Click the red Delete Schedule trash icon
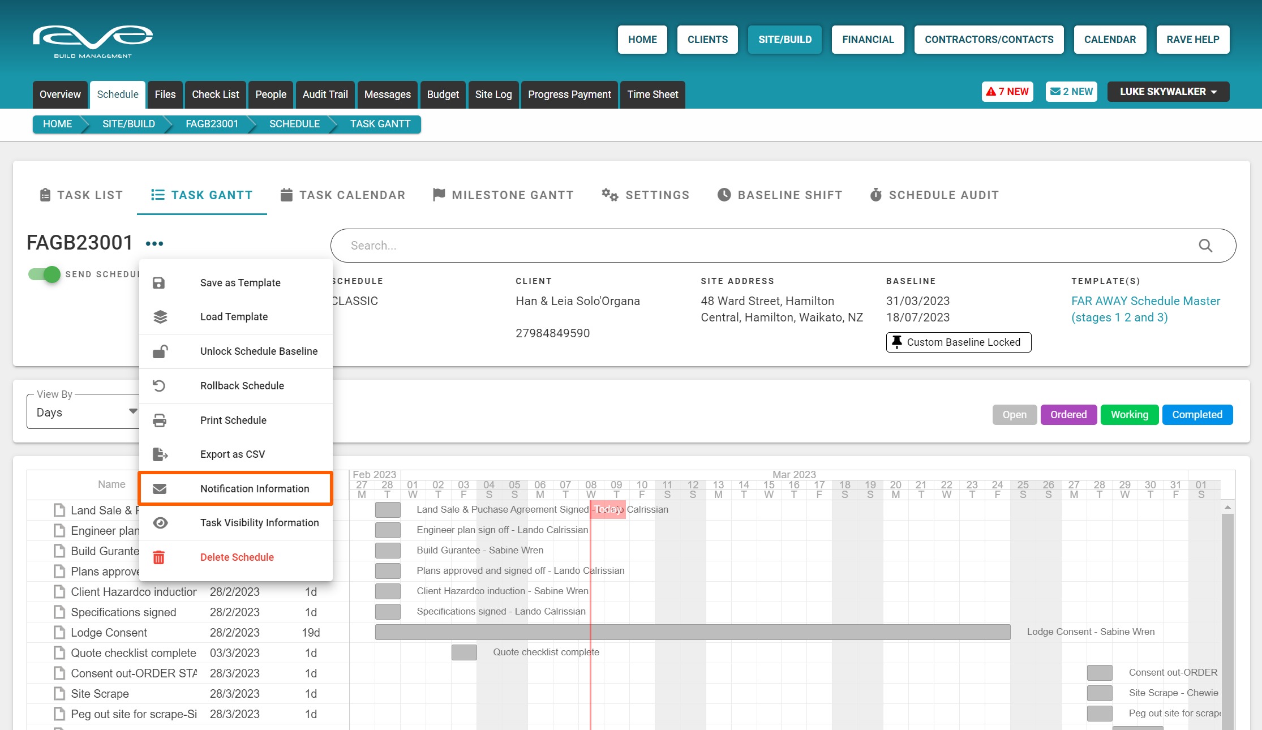Screen dimensions: 1262x730 tap(159, 557)
